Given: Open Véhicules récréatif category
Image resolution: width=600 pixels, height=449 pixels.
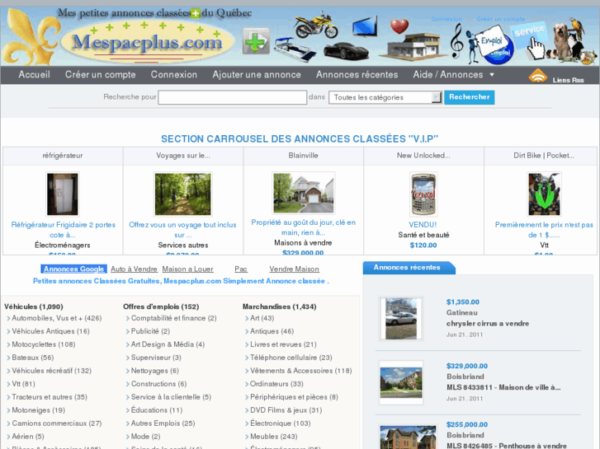Looking at the screenshot, I should tap(51, 371).
